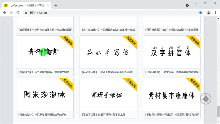Image resolution: width=220 pixels, height=124 pixels.
Task: Click the browser back arrow
Action: click(x=5, y=13)
